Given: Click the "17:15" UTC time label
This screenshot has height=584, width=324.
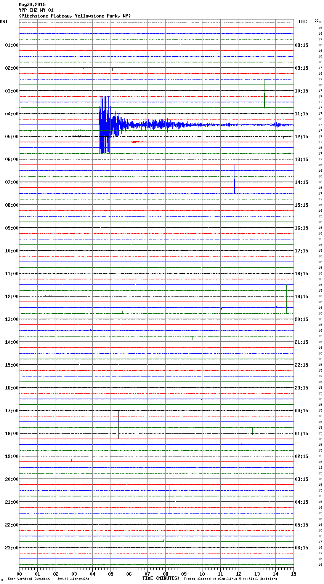Looking at the screenshot, I should click(x=302, y=251).
